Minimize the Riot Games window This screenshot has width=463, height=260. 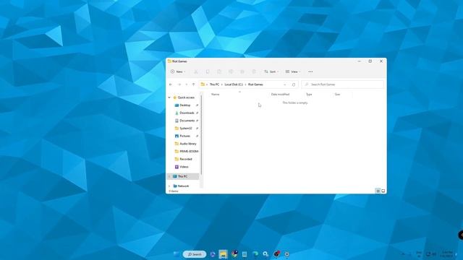[359, 61]
